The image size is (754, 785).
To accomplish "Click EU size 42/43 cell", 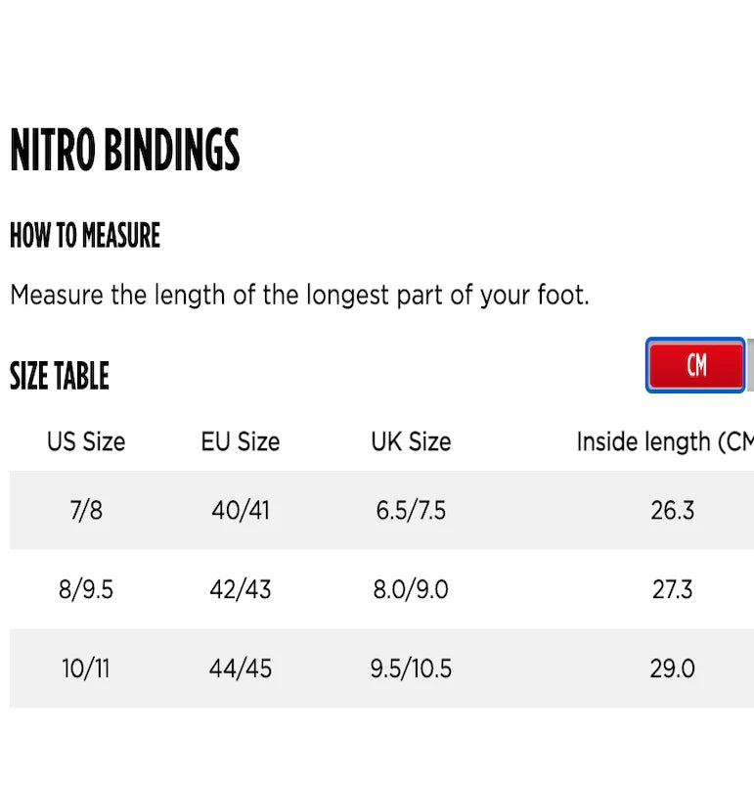I will [240, 589].
